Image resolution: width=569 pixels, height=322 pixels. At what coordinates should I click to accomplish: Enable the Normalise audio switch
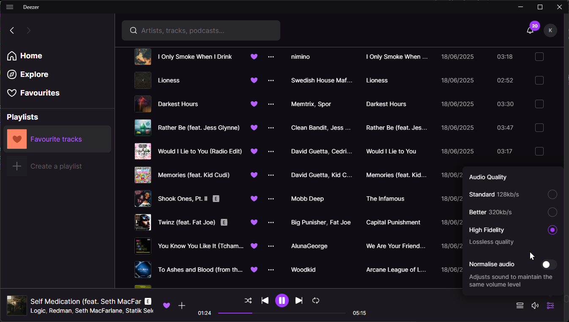coord(549,265)
